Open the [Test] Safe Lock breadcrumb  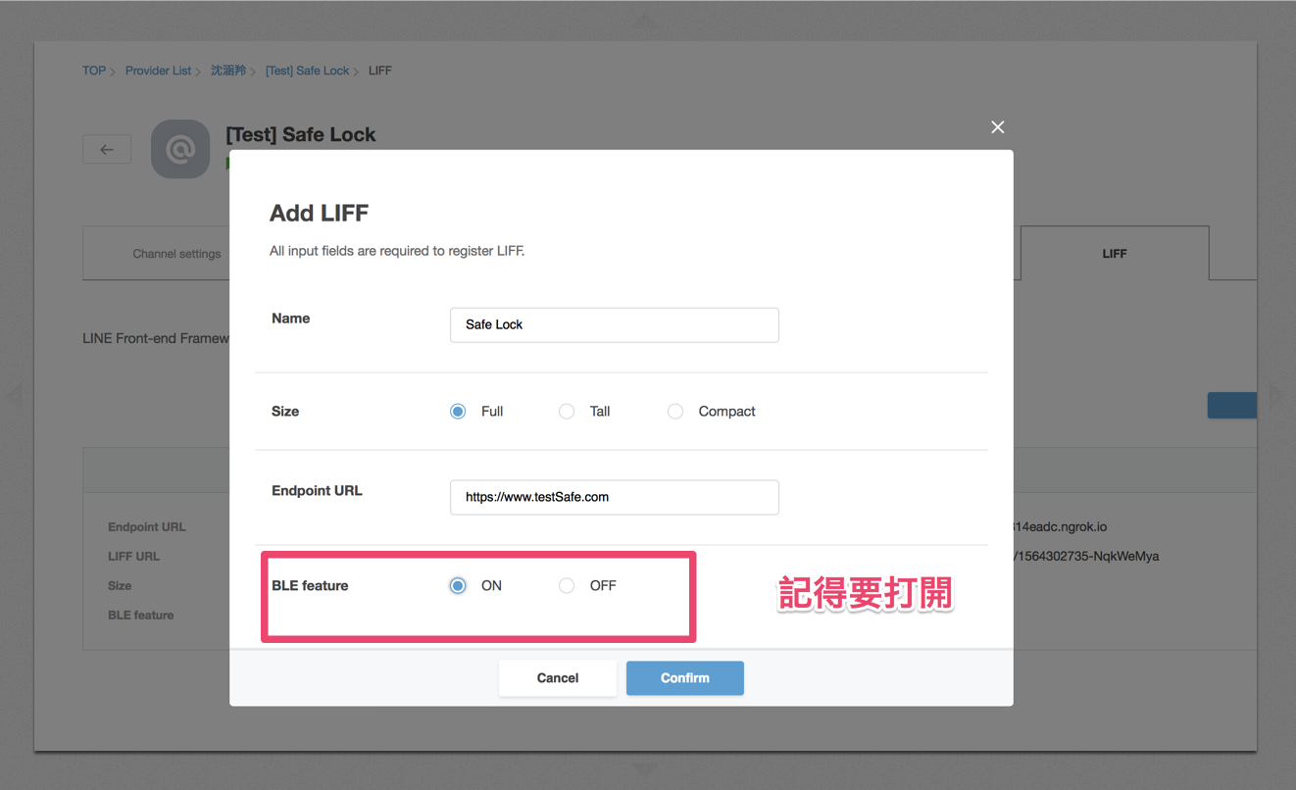pos(308,71)
